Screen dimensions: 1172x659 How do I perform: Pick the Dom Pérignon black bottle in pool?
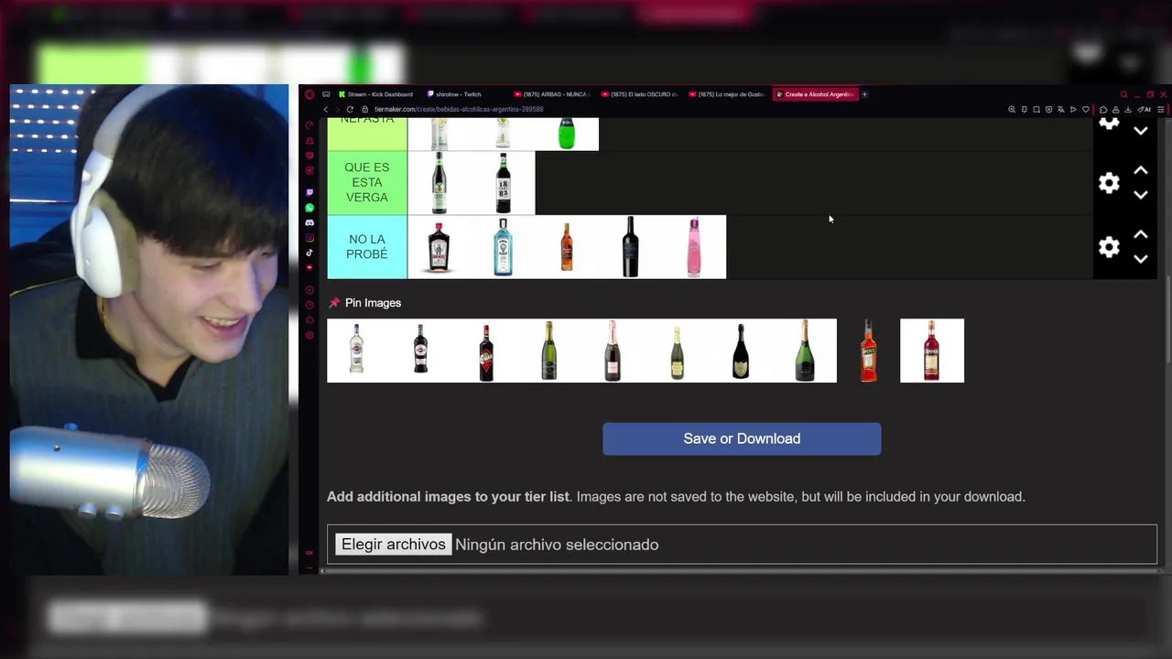point(741,351)
